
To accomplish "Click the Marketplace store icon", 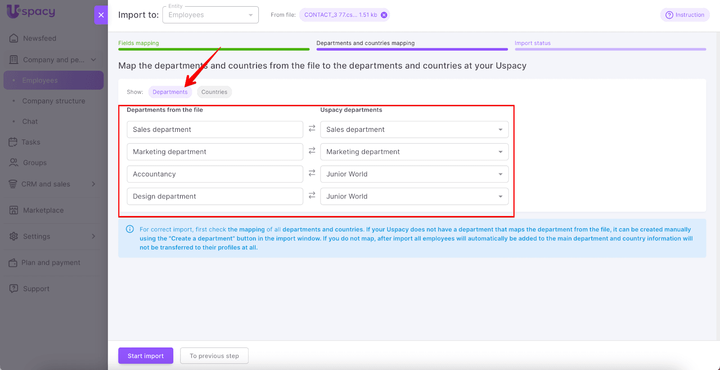I will coord(14,210).
